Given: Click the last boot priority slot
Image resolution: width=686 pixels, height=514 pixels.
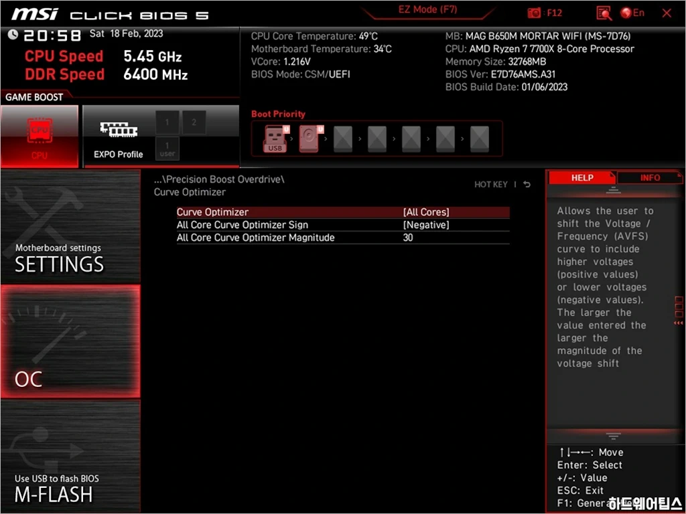Looking at the screenshot, I should (480, 139).
